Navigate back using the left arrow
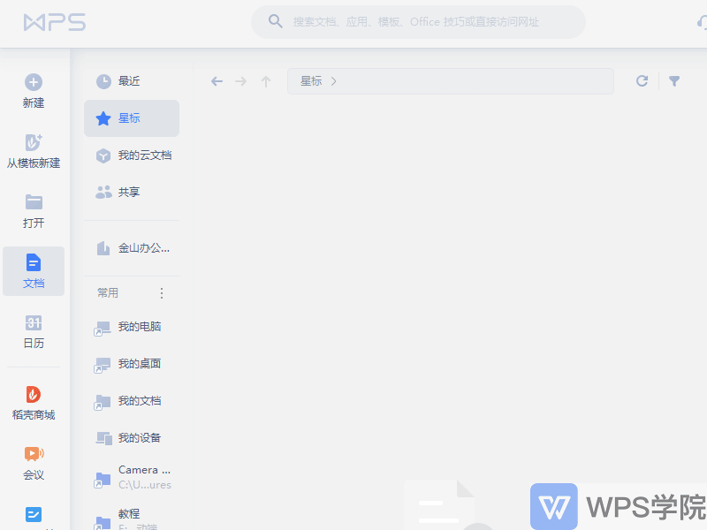The height and width of the screenshot is (530, 707). tap(217, 80)
